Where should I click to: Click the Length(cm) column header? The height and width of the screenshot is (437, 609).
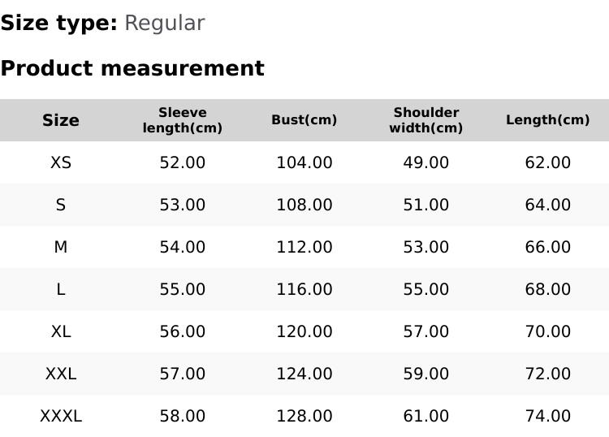pyautogui.click(x=548, y=120)
